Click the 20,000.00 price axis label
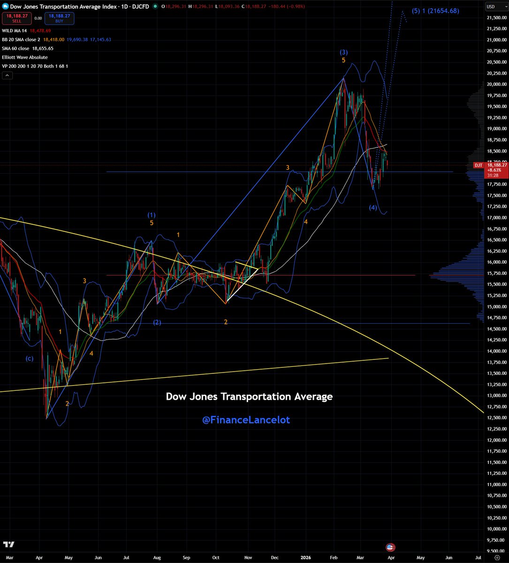The image size is (509, 563). pos(497,84)
